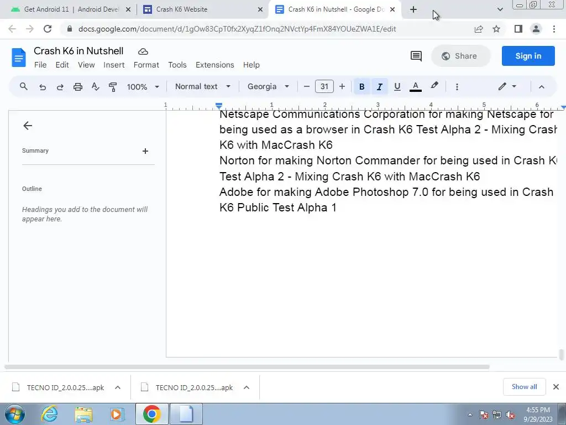Image resolution: width=566 pixels, height=425 pixels.
Task: Check the cloud document status icon
Action: click(x=143, y=51)
